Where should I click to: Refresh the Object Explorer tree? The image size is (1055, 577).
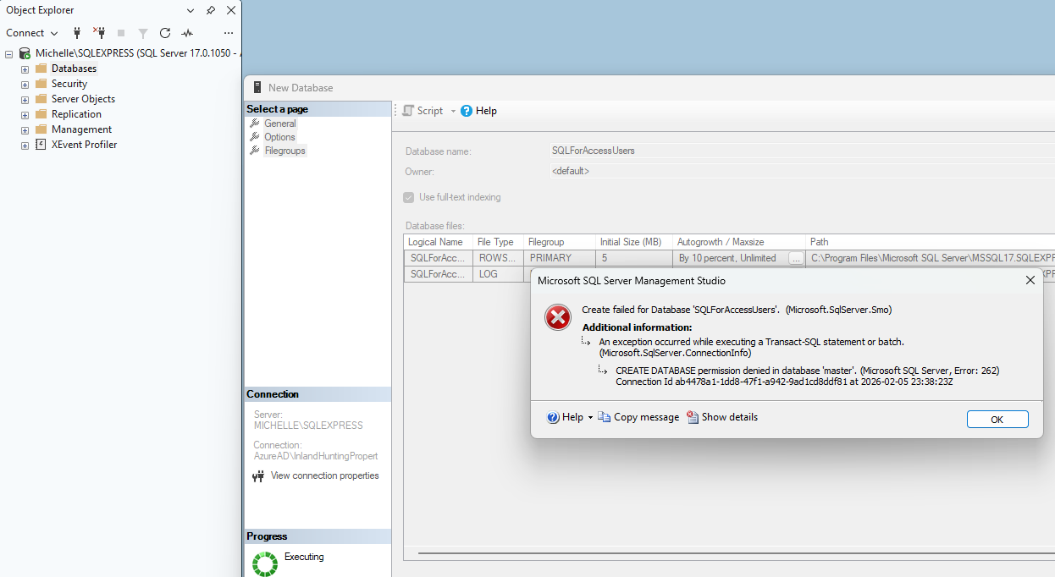point(165,33)
